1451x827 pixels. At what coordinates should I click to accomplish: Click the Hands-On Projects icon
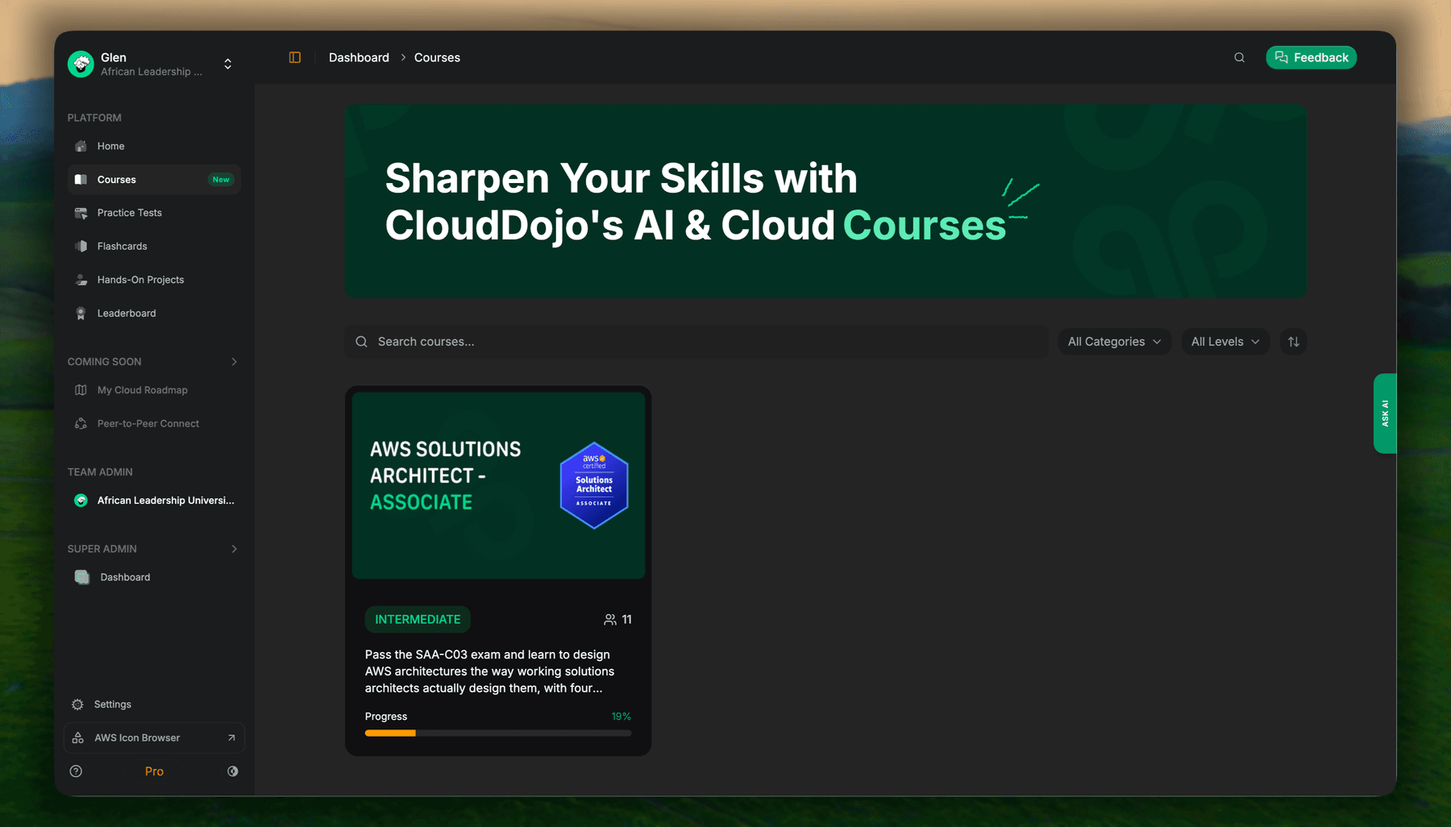[x=81, y=280]
